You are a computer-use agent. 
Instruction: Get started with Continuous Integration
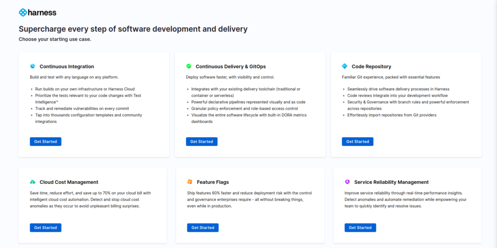click(x=46, y=142)
